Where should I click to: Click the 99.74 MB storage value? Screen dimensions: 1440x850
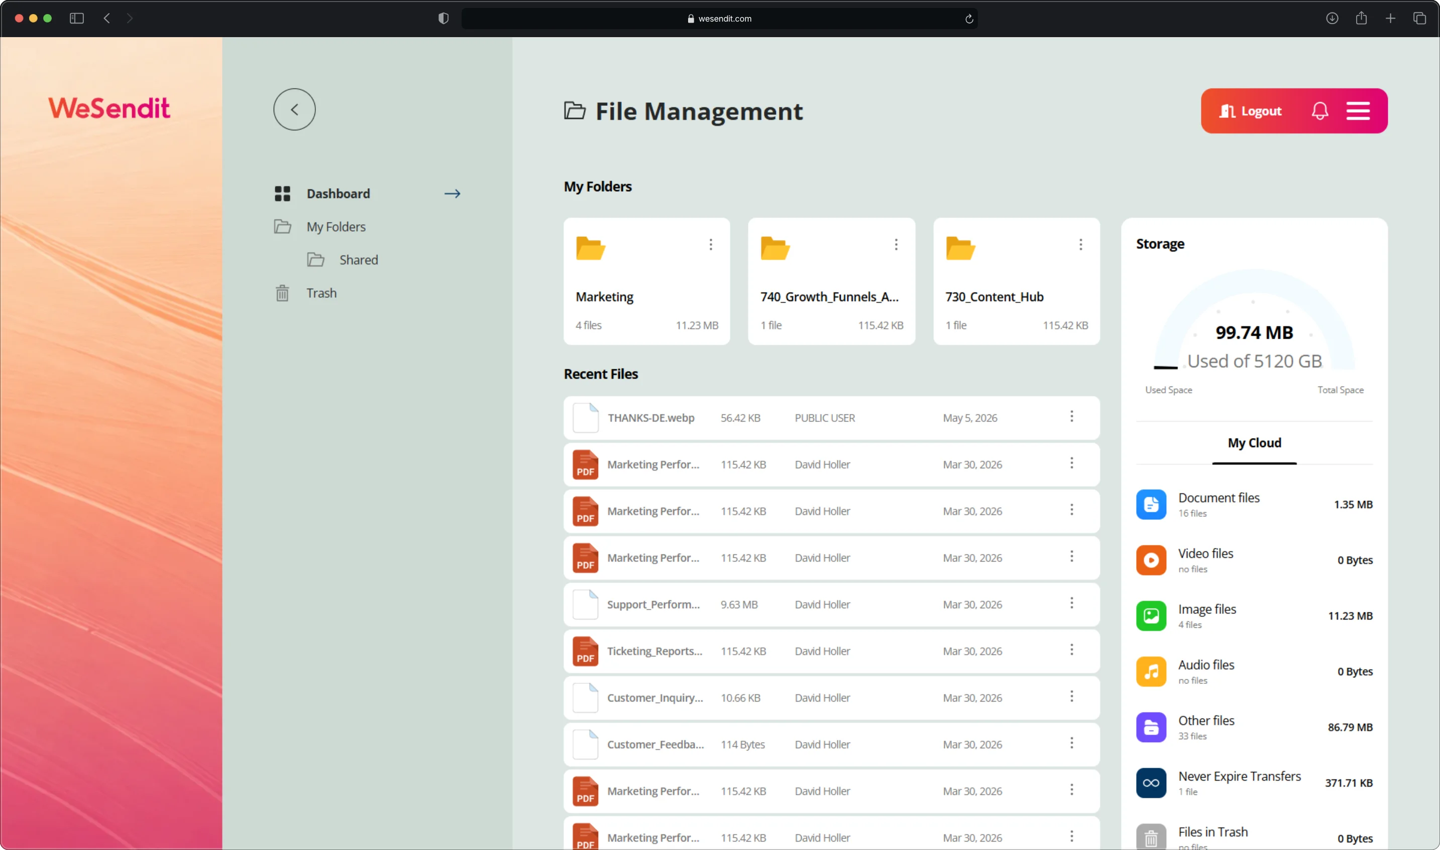[1254, 333]
